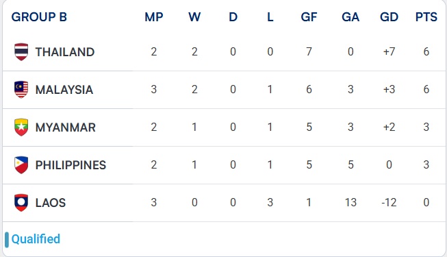
Task: Click the Laos flag icon
Action: click(21, 202)
